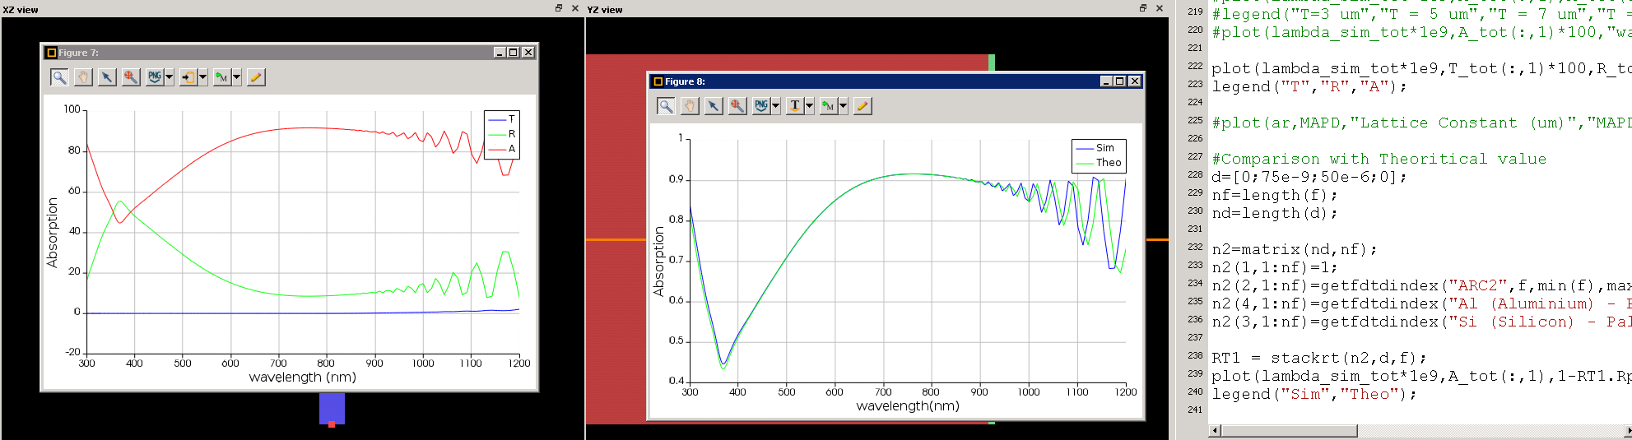This screenshot has width=1632, height=440.
Task: Select the arrow pointer tool in Figure 7
Action: coord(107,77)
